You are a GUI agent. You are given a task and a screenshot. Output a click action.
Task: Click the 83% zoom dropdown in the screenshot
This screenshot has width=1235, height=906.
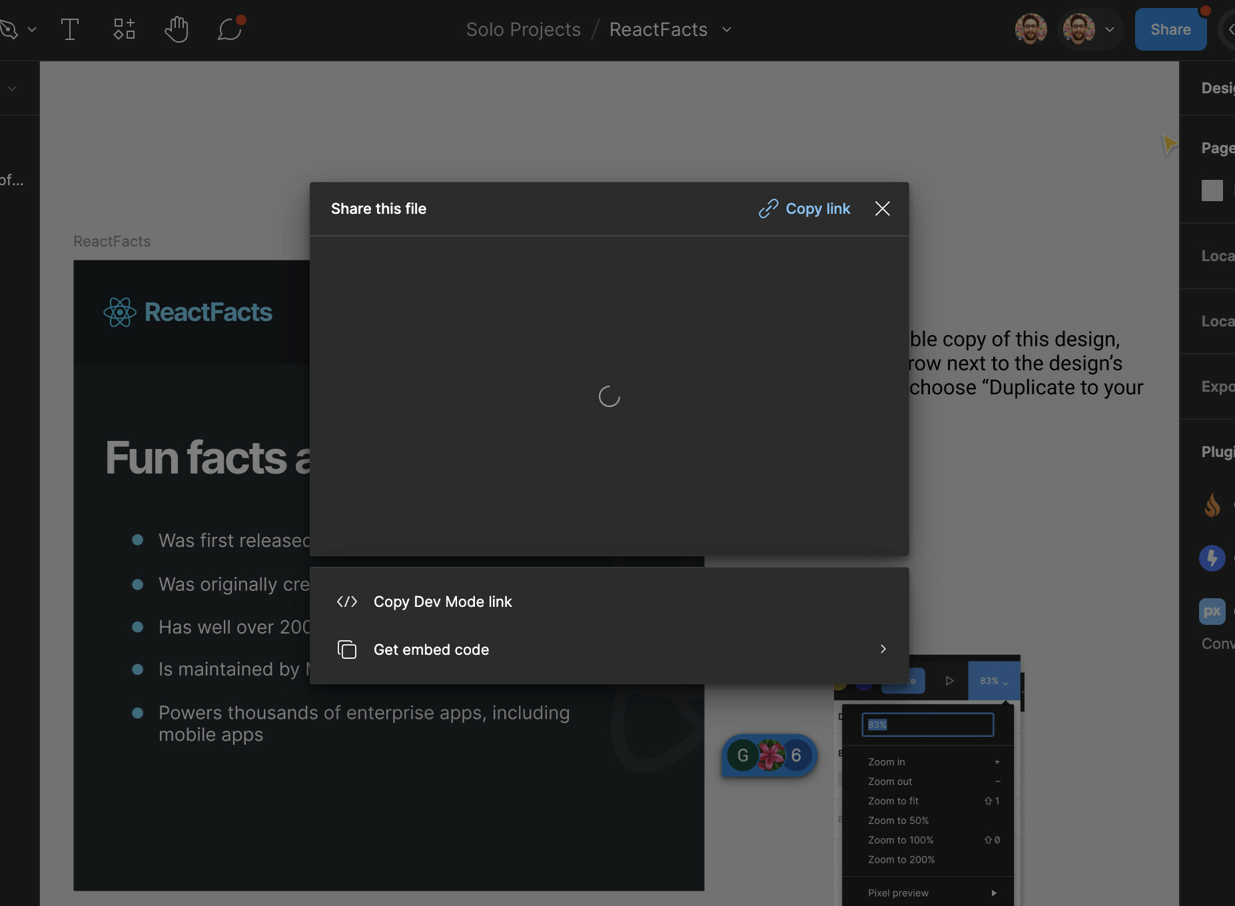coord(994,681)
